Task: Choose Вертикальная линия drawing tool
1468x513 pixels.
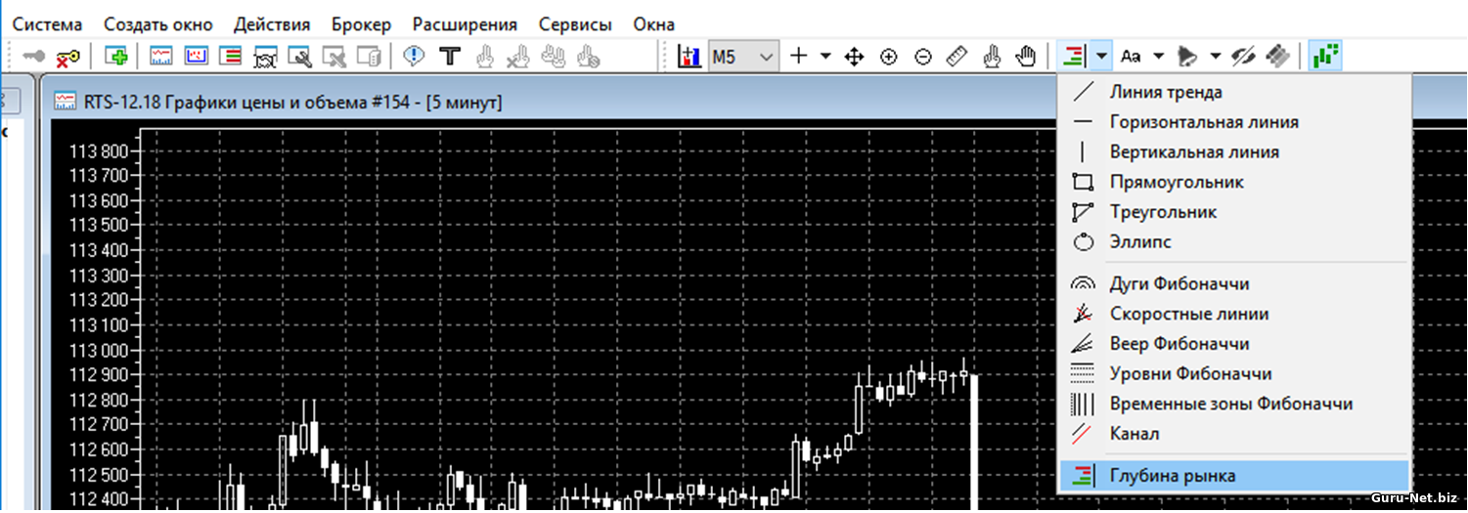Action: point(1233,152)
